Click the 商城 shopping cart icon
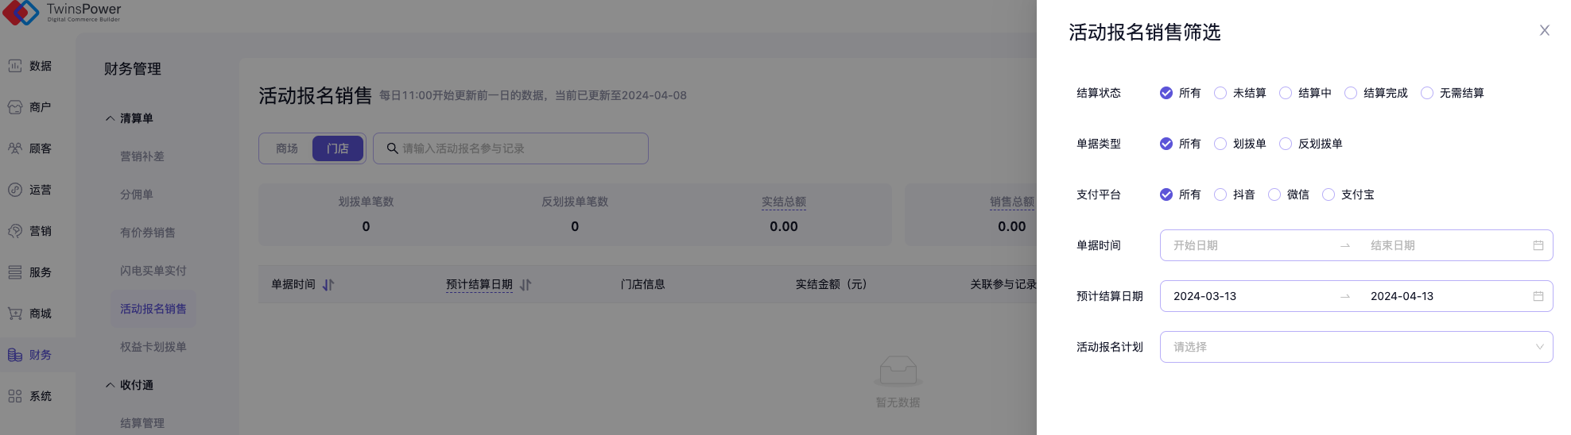1571x435 pixels. (x=15, y=314)
